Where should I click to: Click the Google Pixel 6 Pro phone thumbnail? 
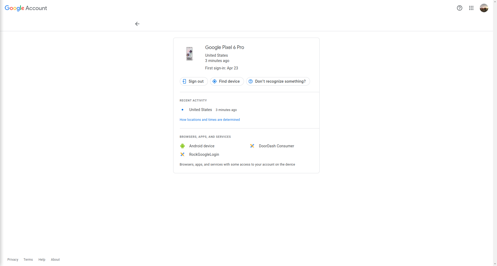point(189,54)
